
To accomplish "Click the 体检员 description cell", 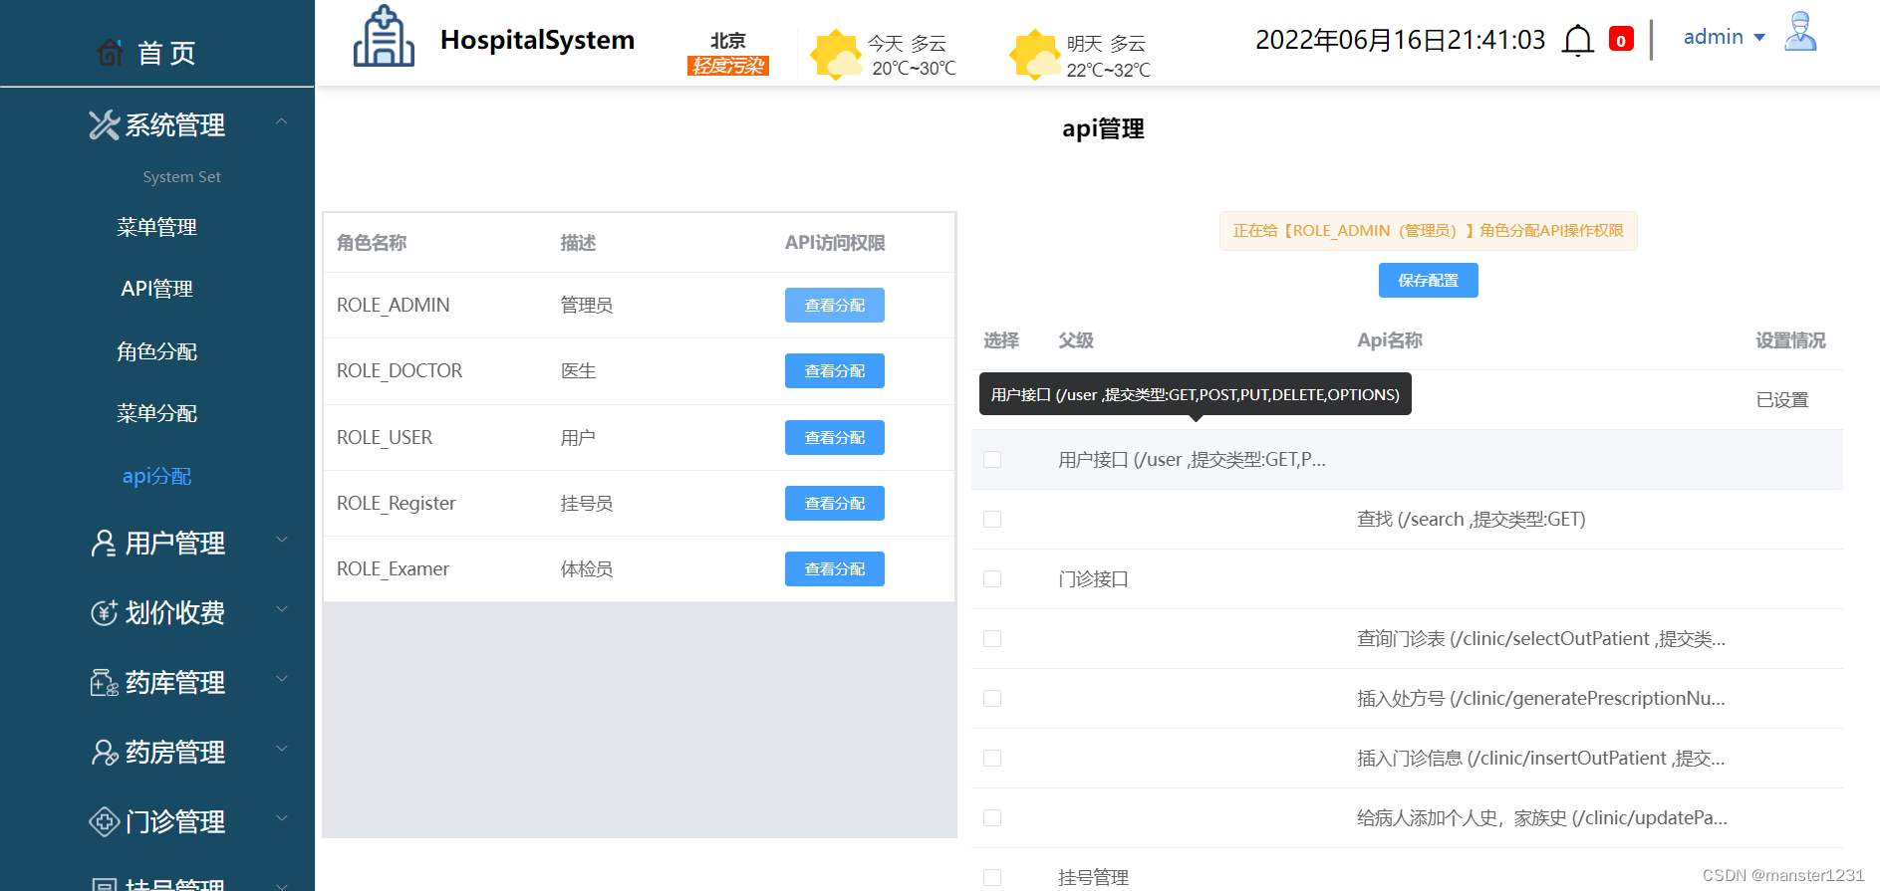I will [x=587, y=569].
